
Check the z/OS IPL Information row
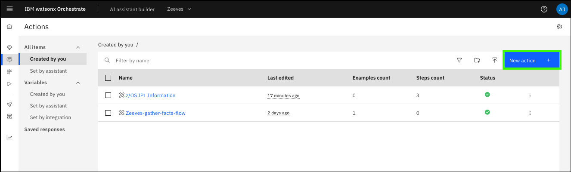point(108,95)
